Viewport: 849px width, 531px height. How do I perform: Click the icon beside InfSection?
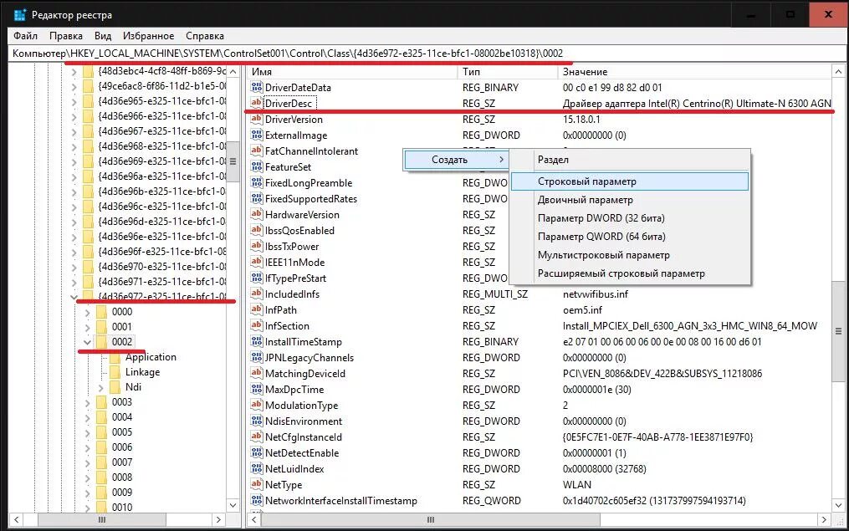tap(257, 325)
